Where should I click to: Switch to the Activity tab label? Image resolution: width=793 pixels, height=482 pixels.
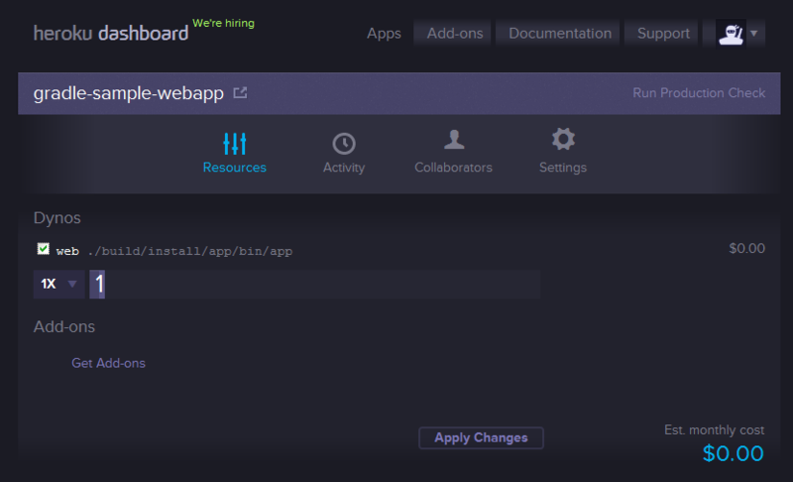344,168
